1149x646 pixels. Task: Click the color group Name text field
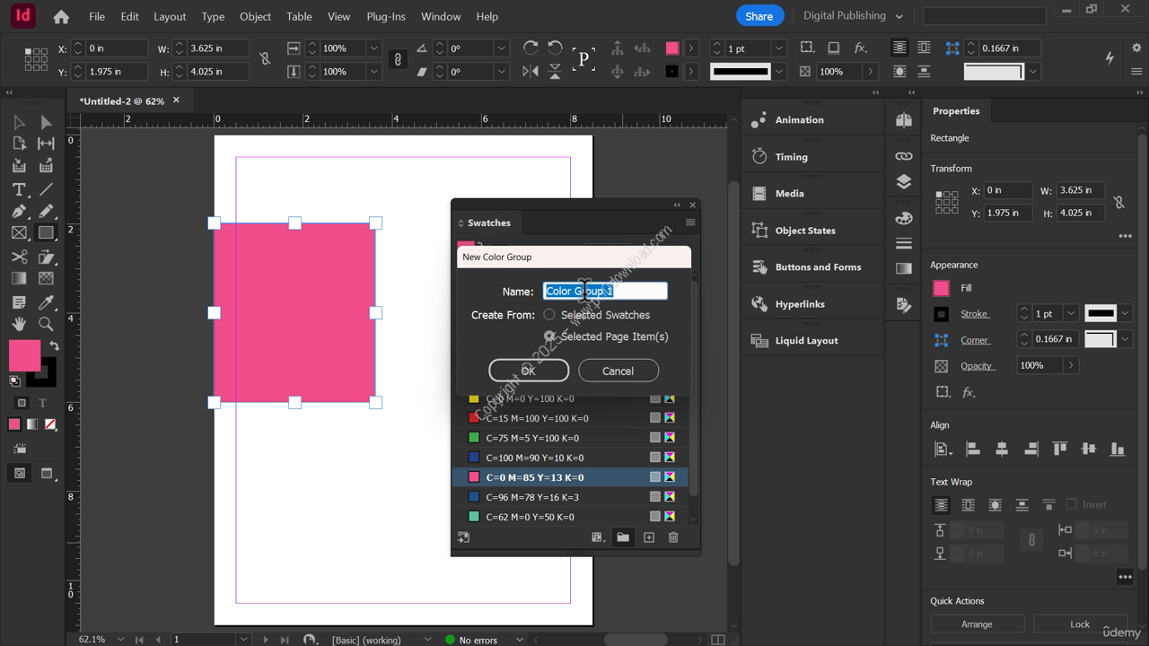click(604, 291)
